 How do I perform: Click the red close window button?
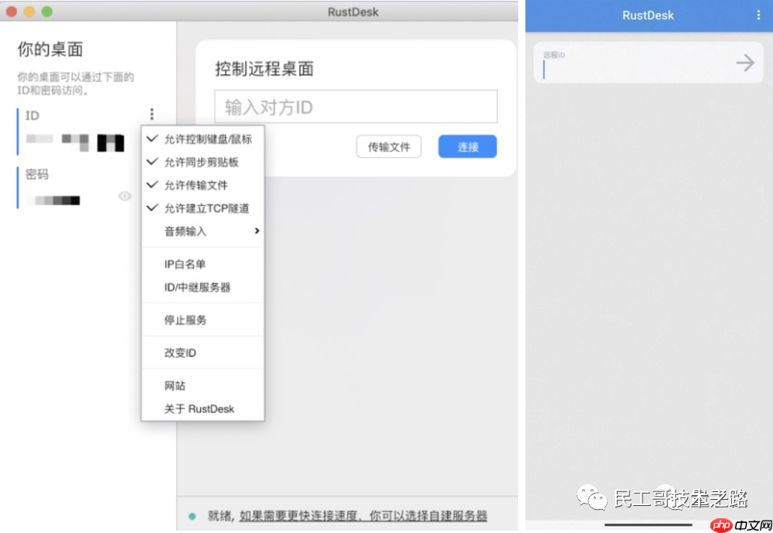coord(12,12)
